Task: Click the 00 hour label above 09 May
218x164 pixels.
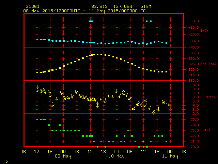Action: coord(63,152)
